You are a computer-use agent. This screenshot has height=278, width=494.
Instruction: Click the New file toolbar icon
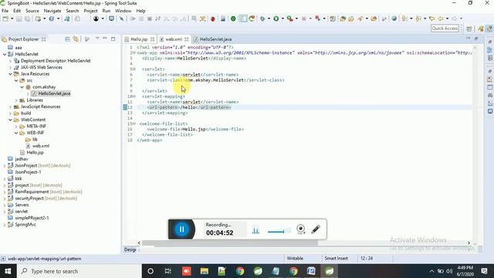point(5,19)
